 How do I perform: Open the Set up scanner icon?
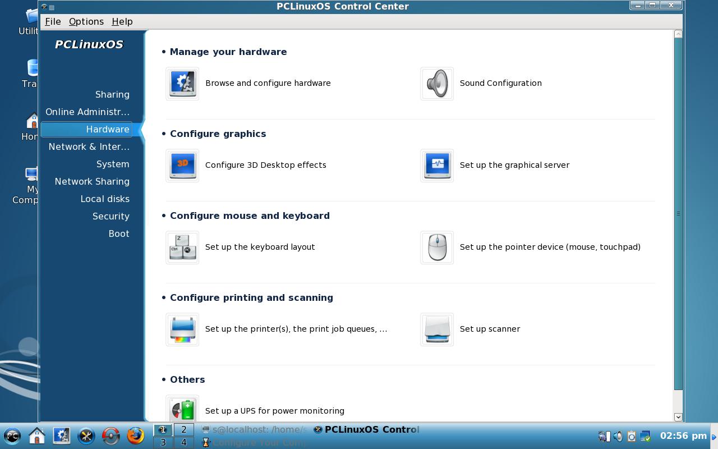coord(437,329)
